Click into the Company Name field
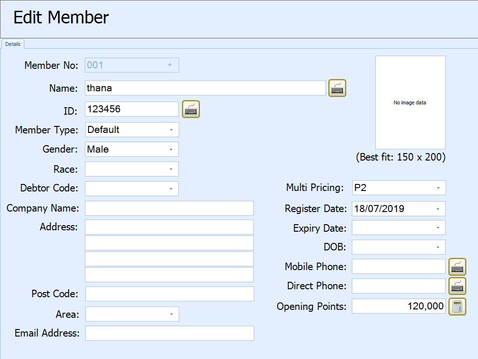The image size is (478, 359). [169, 208]
